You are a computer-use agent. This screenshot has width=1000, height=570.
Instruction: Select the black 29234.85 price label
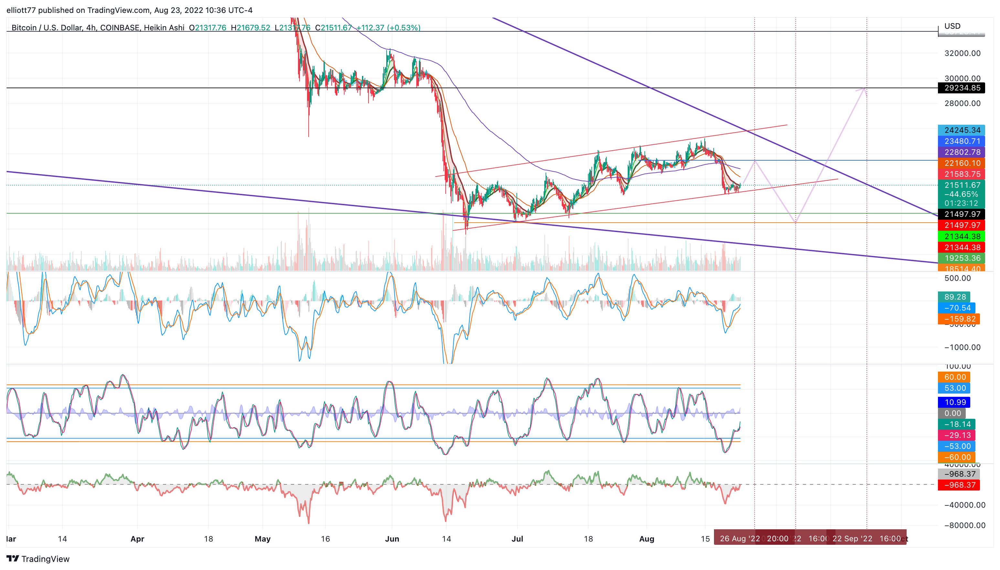[961, 88]
